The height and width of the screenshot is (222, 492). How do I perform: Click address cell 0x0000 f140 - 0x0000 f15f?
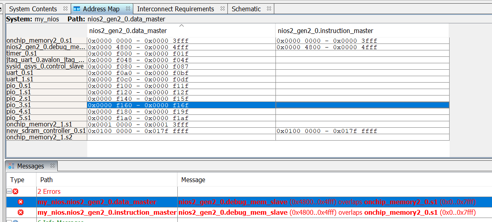coord(181,99)
